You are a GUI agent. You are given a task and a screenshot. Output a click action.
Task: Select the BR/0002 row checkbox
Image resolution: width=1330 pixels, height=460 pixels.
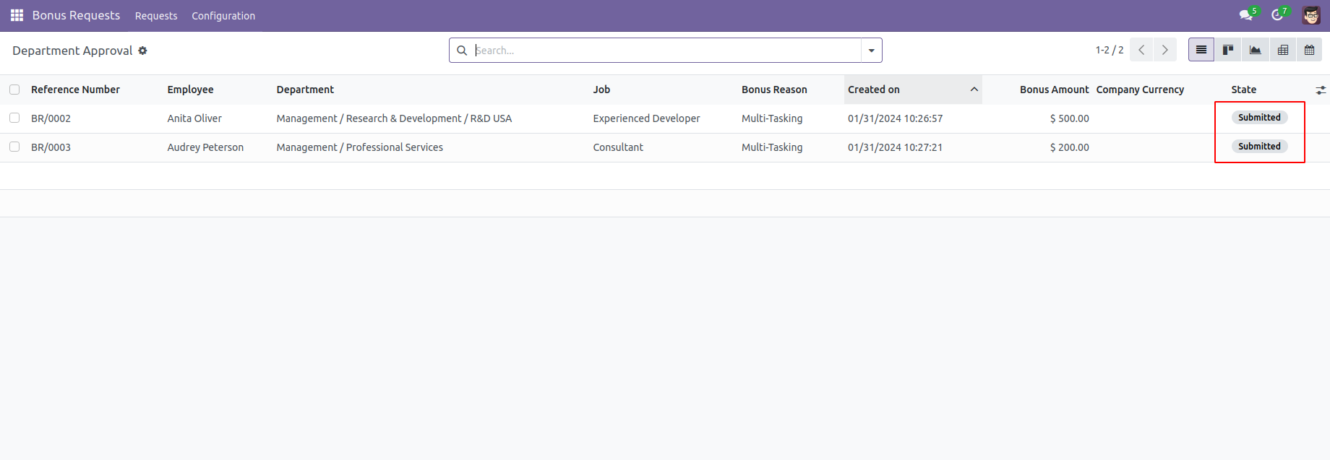pos(14,118)
